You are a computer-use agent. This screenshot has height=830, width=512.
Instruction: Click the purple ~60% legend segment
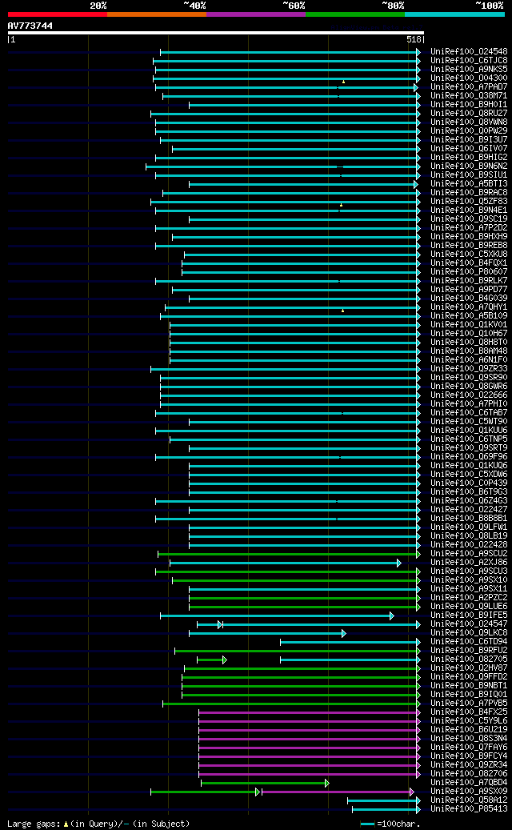click(x=256, y=14)
